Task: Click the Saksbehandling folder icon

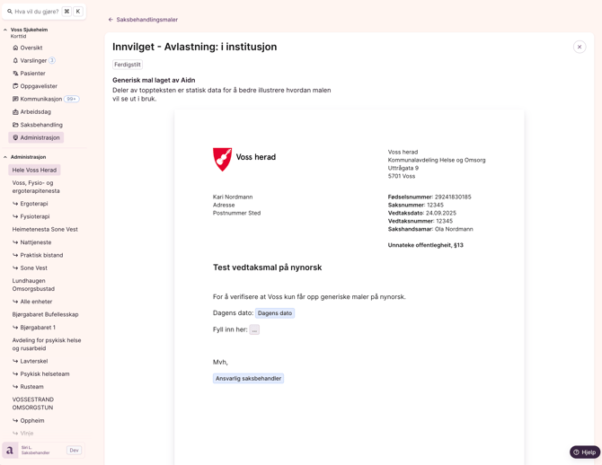Action: click(15, 125)
